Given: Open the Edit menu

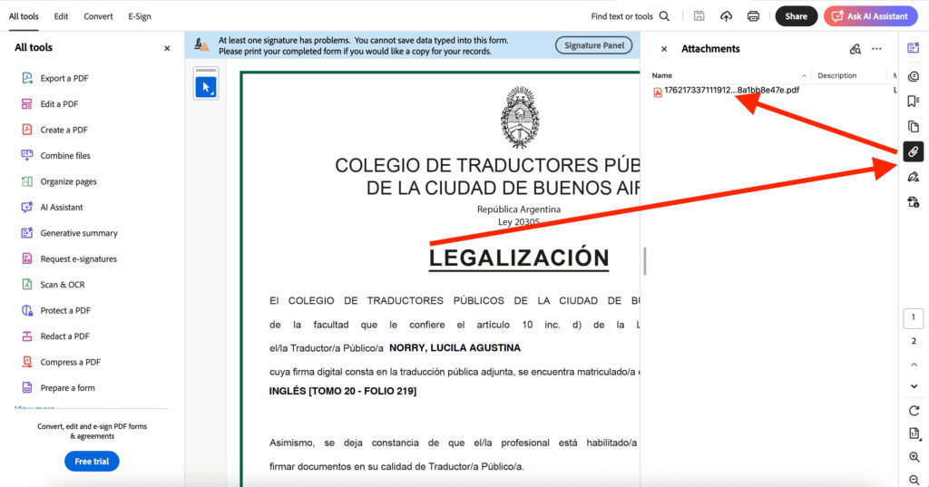Looking at the screenshot, I should tap(61, 16).
